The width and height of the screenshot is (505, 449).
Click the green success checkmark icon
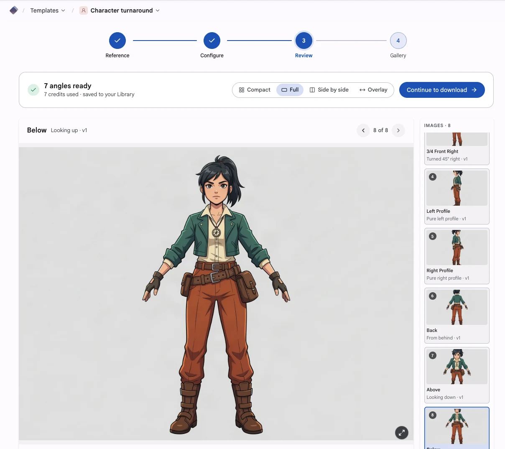coord(33,90)
